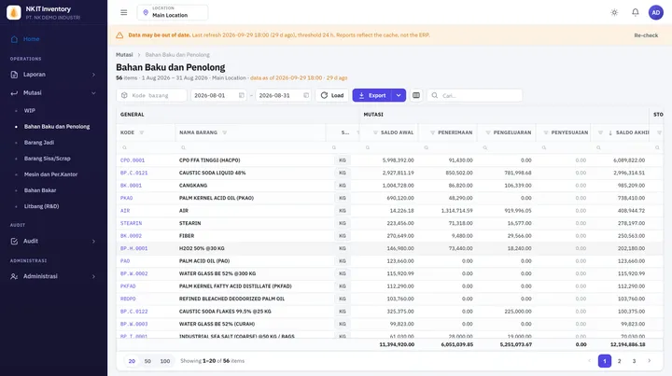Click the KODE column search field
The image size is (672, 376).
[146, 147]
